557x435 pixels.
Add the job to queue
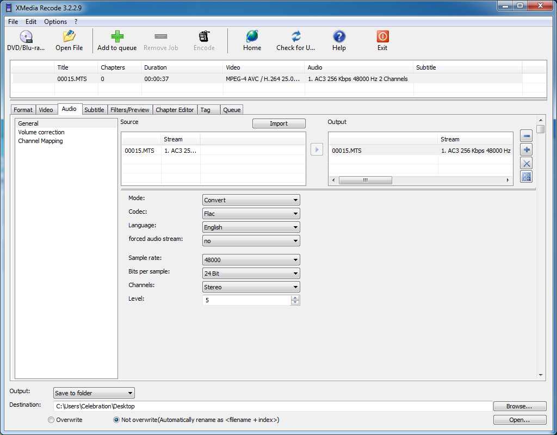[x=117, y=41]
